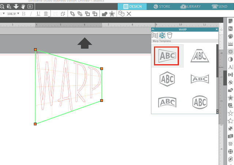Open the Modify panel icon
This screenshot has height=165, width=234.
click(x=230, y=90)
